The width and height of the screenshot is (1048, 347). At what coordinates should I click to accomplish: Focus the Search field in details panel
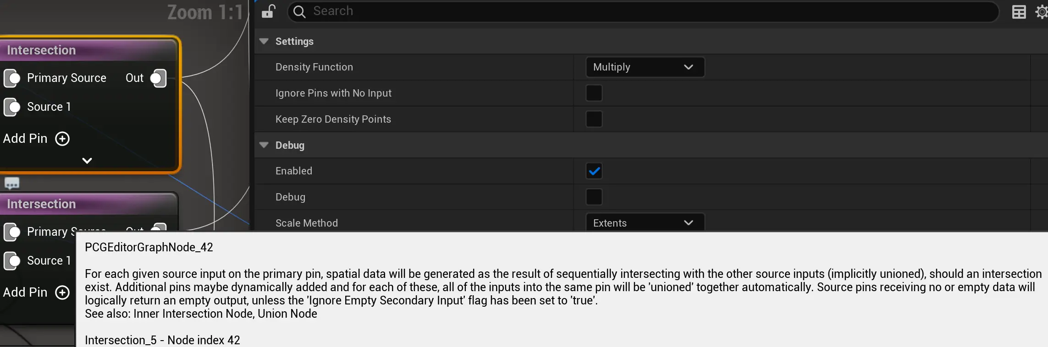point(642,11)
